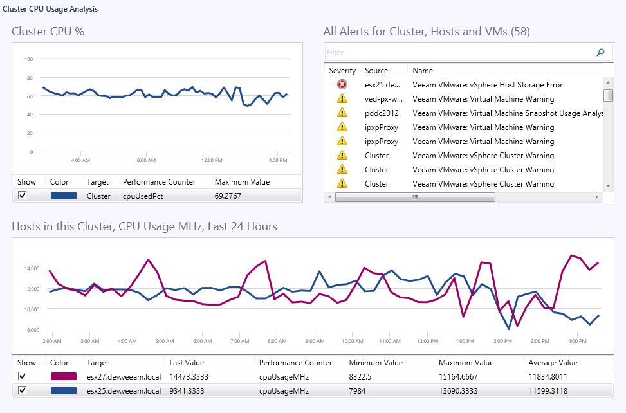
Task: Click the magnifier icon in the alerts filter box
Action: 600,52
